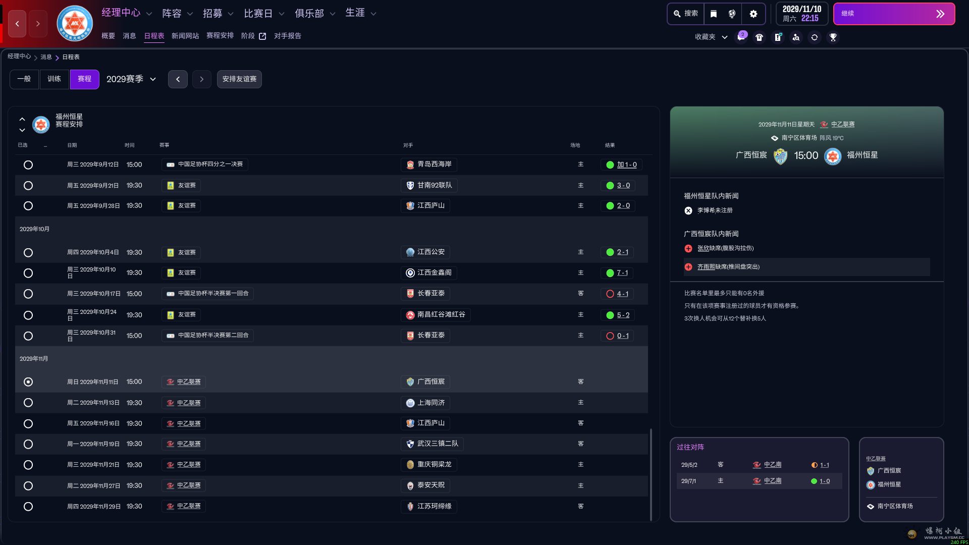Click the 继续 continue button

point(893,14)
